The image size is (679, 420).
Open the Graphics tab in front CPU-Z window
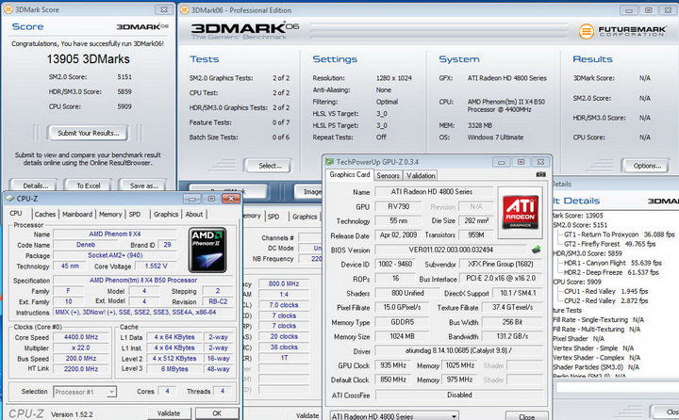(x=166, y=214)
